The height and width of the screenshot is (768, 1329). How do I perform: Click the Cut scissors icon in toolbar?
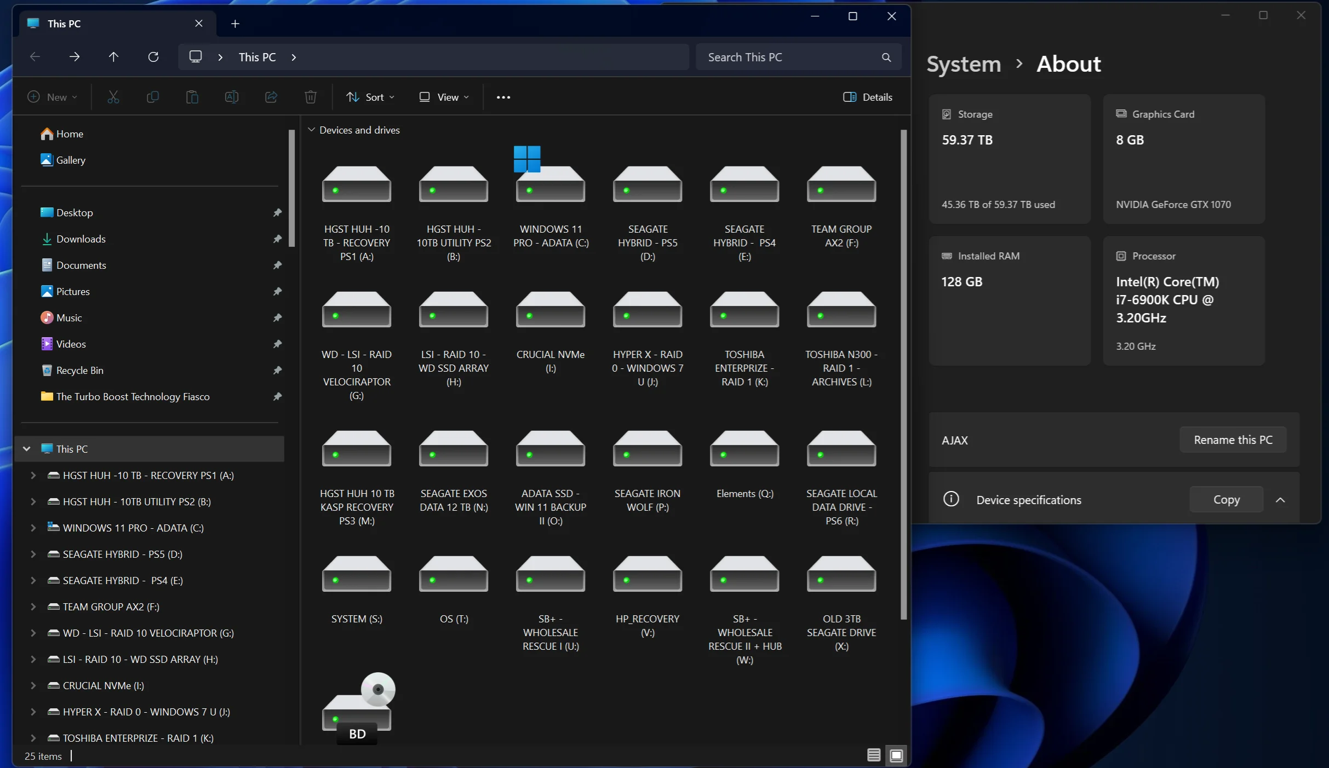pyautogui.click(x=113, y=97)
